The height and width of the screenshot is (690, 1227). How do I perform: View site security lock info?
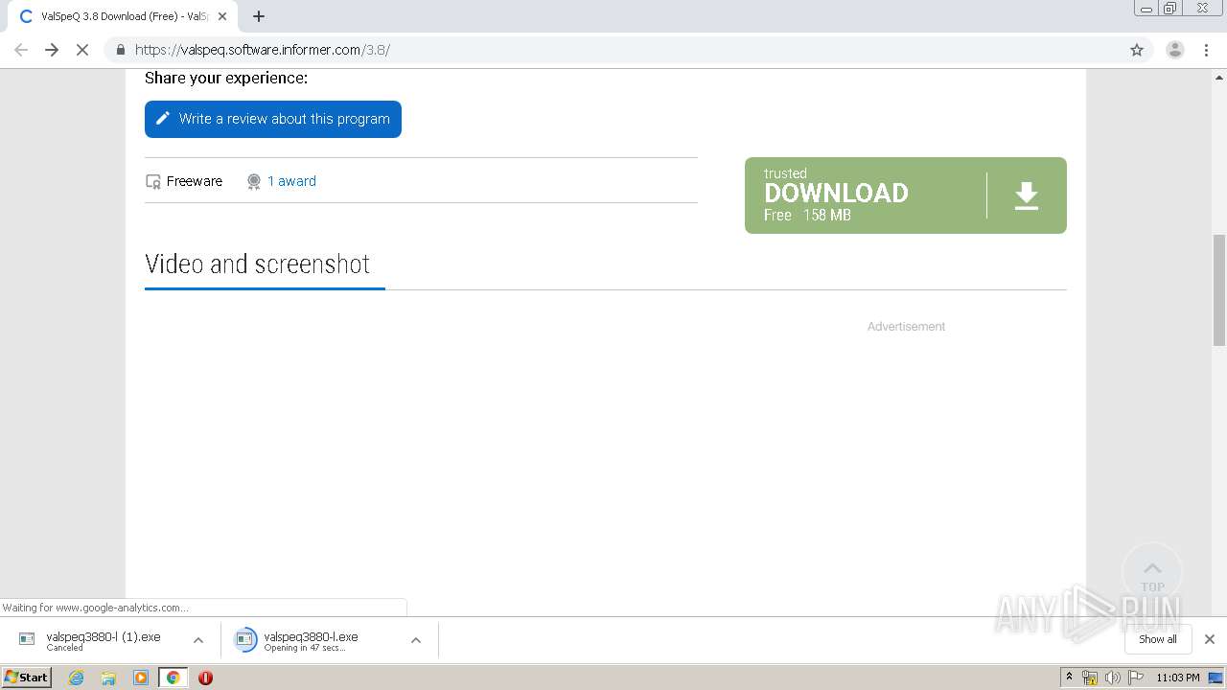[120, 50]
